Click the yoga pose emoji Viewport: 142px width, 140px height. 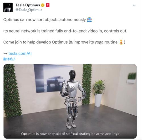coord(121,42)
